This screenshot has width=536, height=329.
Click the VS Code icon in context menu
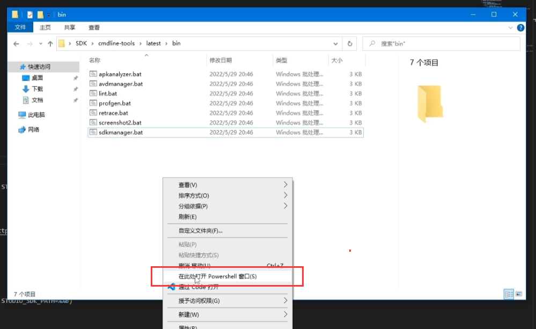[172, 287]
